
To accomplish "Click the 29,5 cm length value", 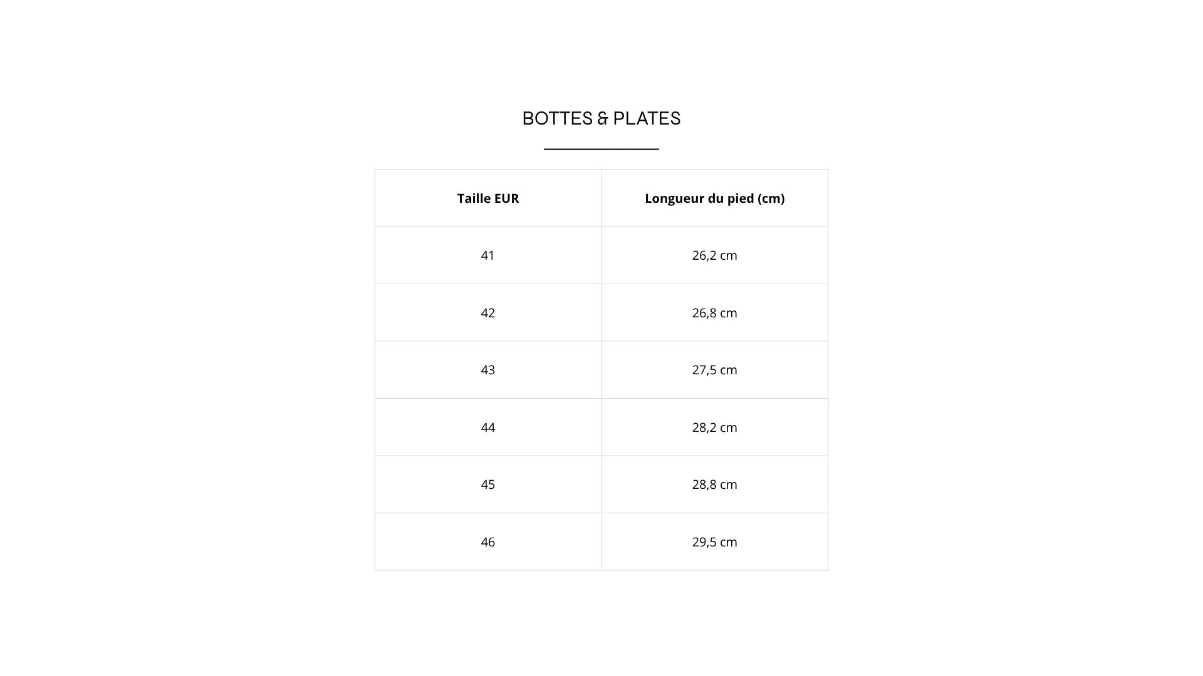I will click(714, 542).
